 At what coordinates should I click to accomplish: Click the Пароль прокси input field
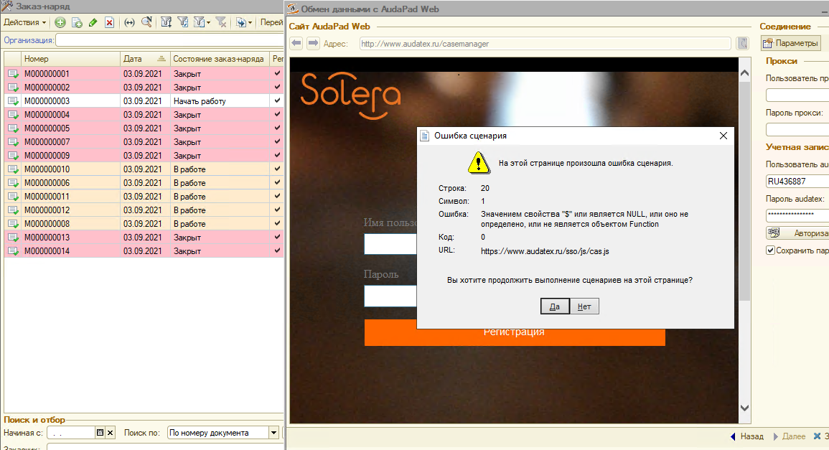tap(797, 129)
